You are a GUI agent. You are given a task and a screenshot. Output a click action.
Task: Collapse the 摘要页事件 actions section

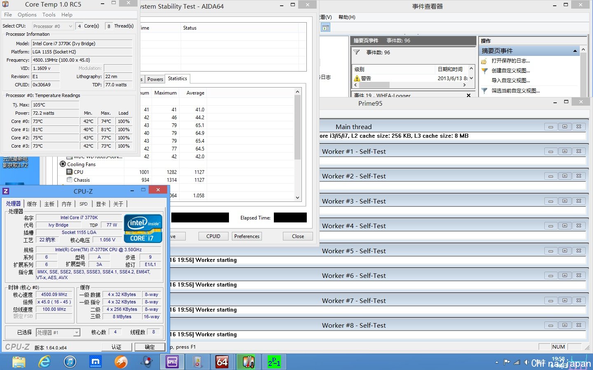pos(575,51)
